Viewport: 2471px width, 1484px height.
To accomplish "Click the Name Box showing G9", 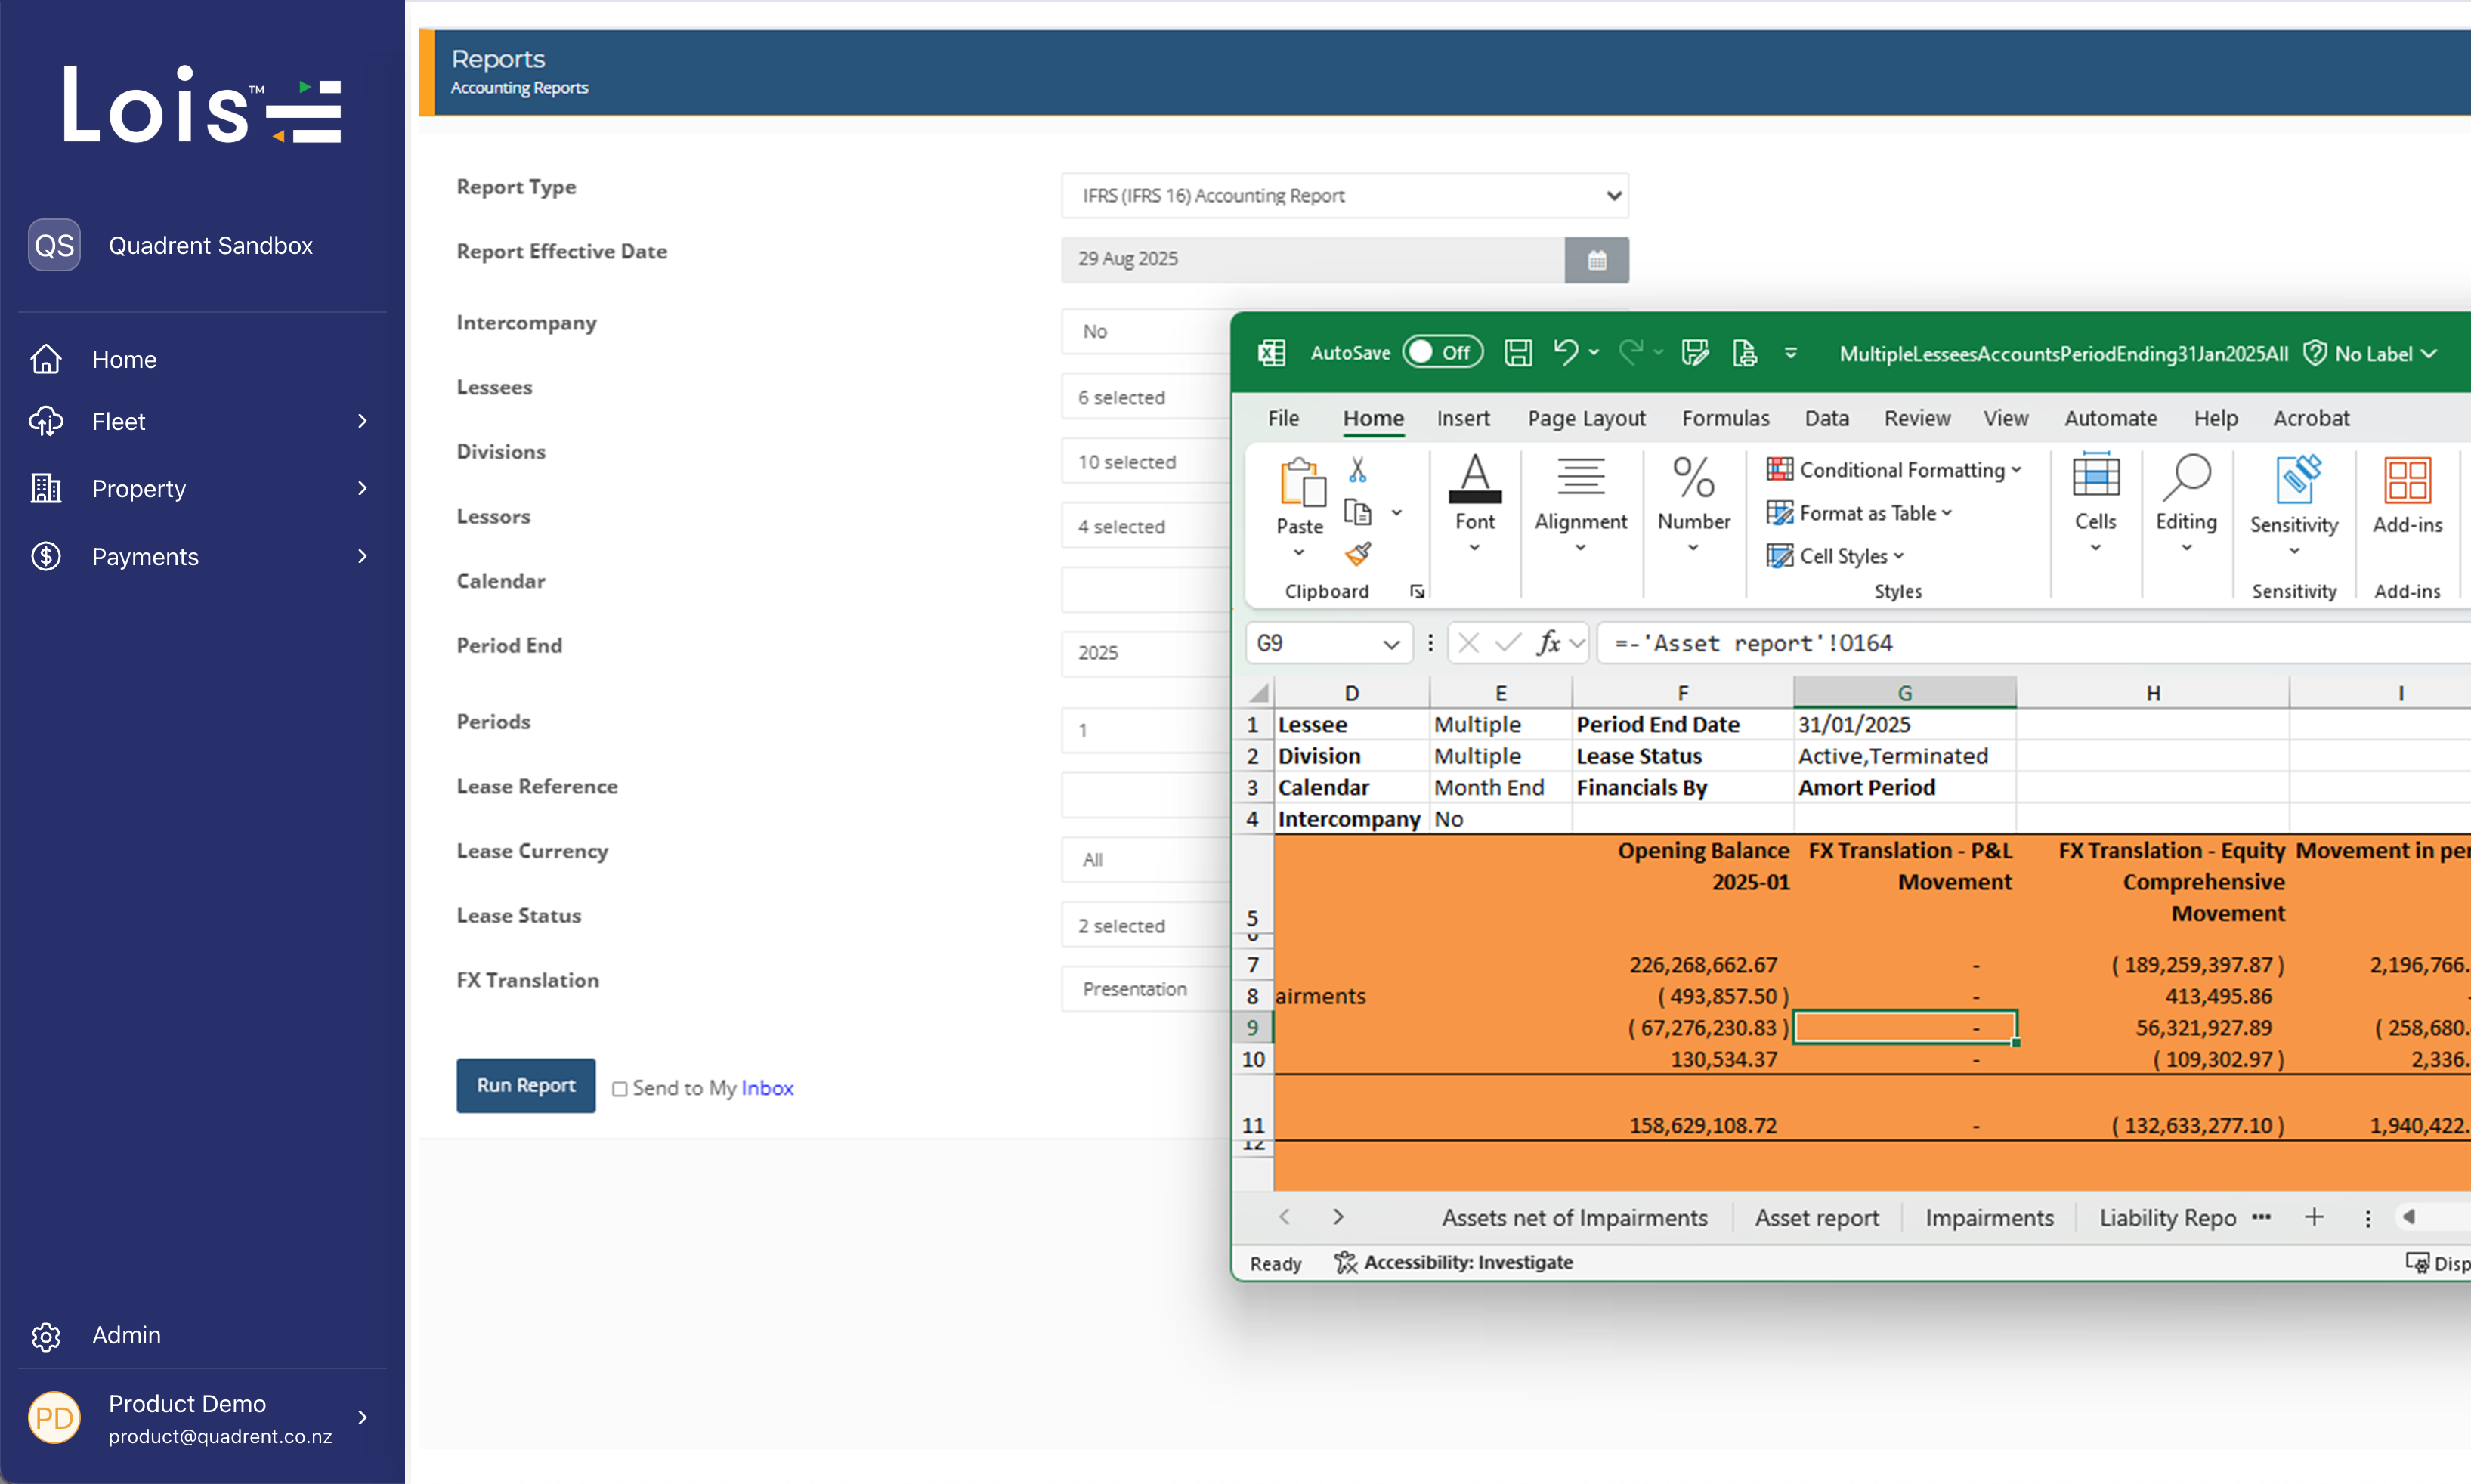I will point(1315,643).
